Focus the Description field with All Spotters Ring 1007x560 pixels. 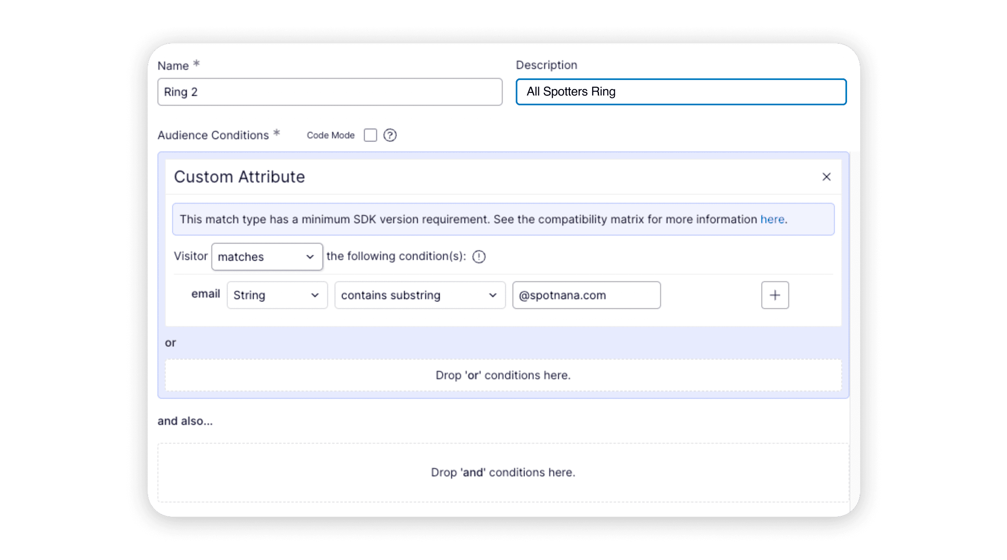[x=681, y=92]
